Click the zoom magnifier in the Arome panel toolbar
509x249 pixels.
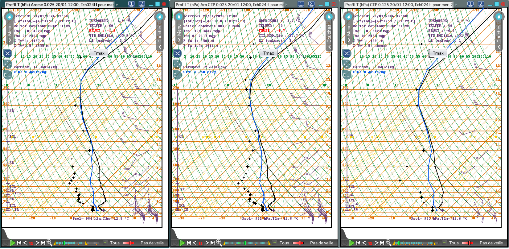[x=49, y=243]
